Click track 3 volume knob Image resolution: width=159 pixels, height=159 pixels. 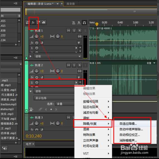click(36, 123)
